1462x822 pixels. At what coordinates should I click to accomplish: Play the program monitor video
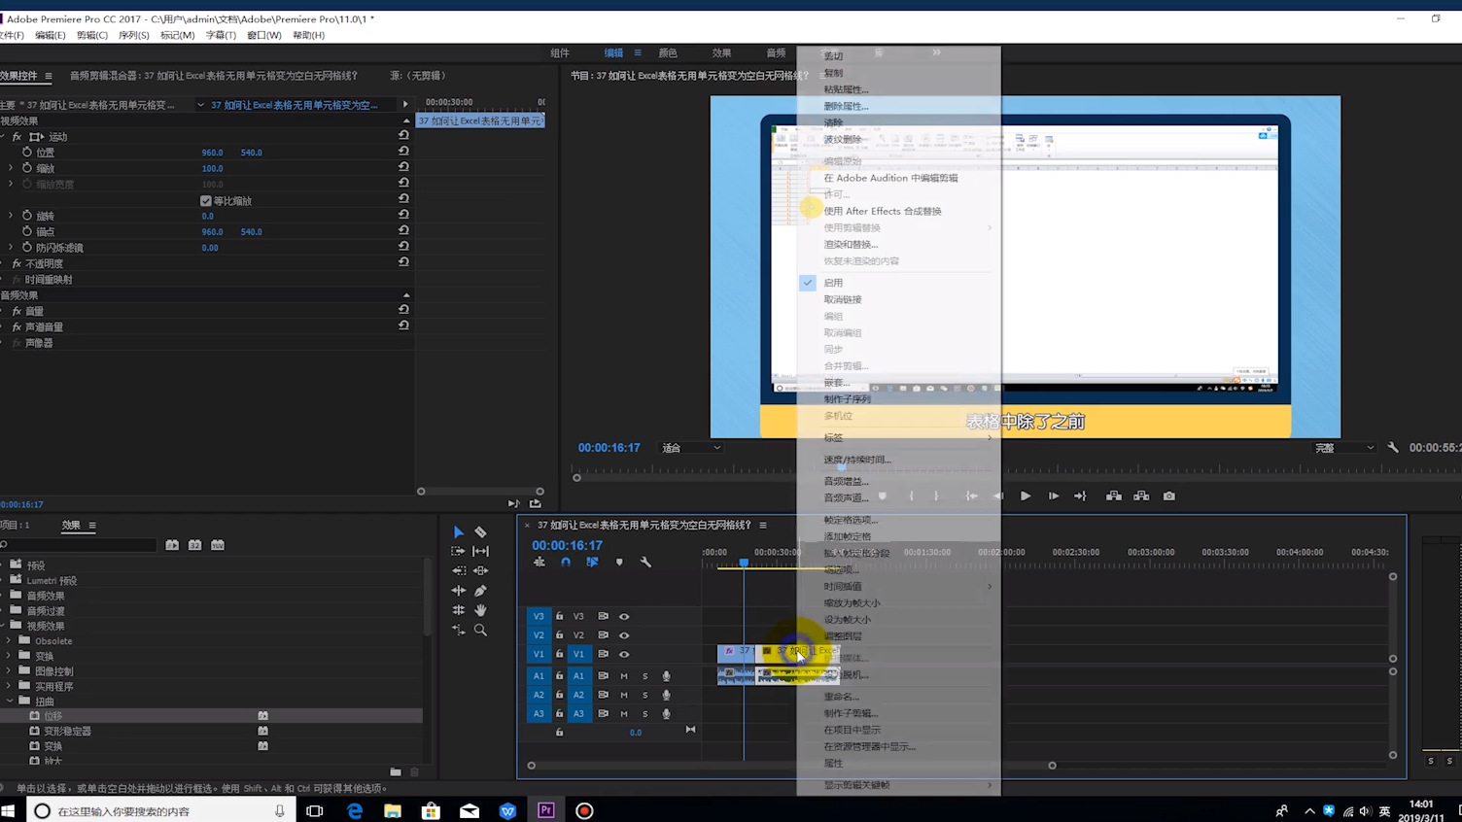tap(1026, 497)
